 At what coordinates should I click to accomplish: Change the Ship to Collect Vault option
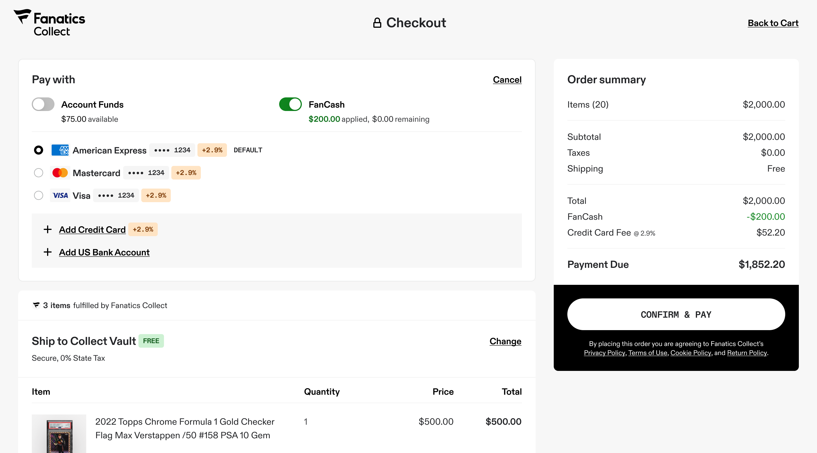click(505, 341)
